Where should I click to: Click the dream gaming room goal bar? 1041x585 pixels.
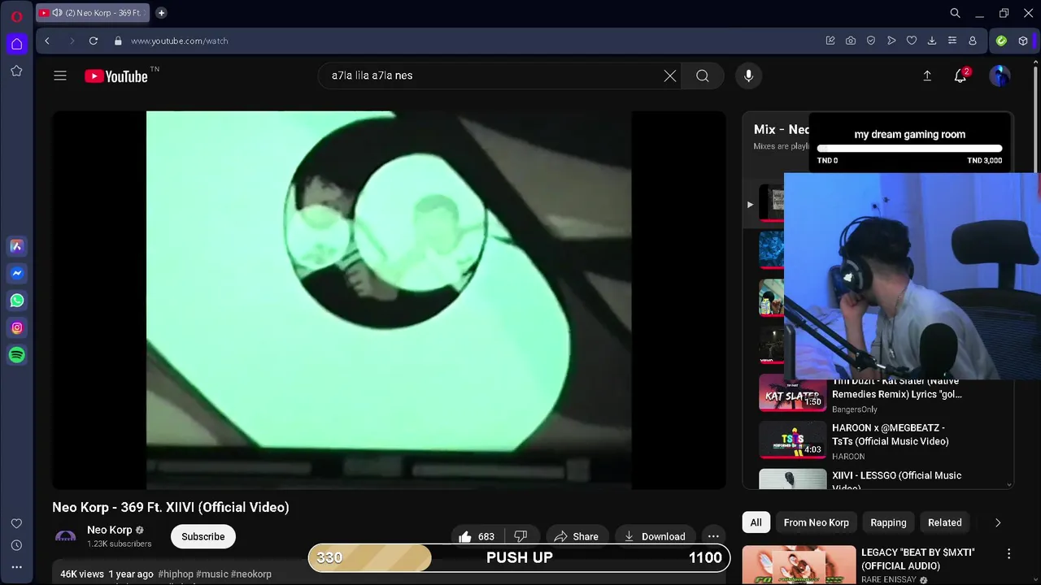click(909, 149)
